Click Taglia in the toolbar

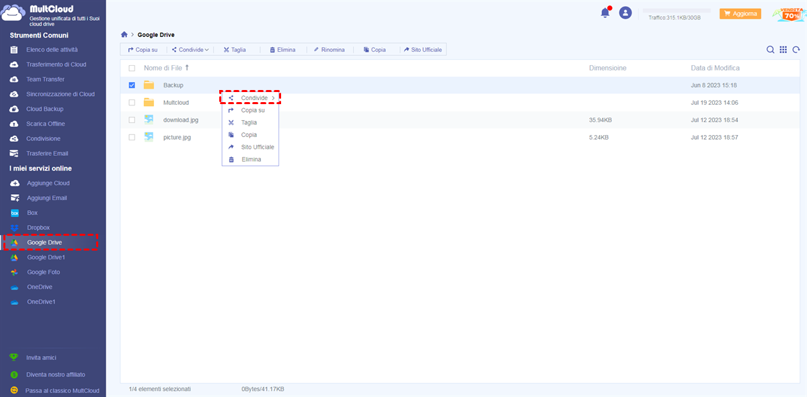tap(235, 50)
